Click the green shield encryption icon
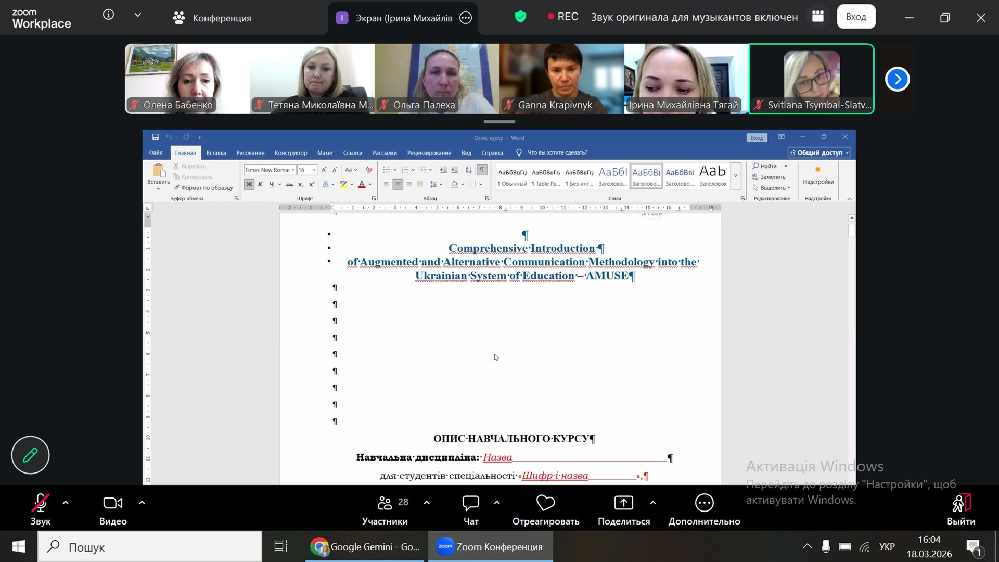The width and height of the screenshot is (999, 562). click(x=520, y=17)
